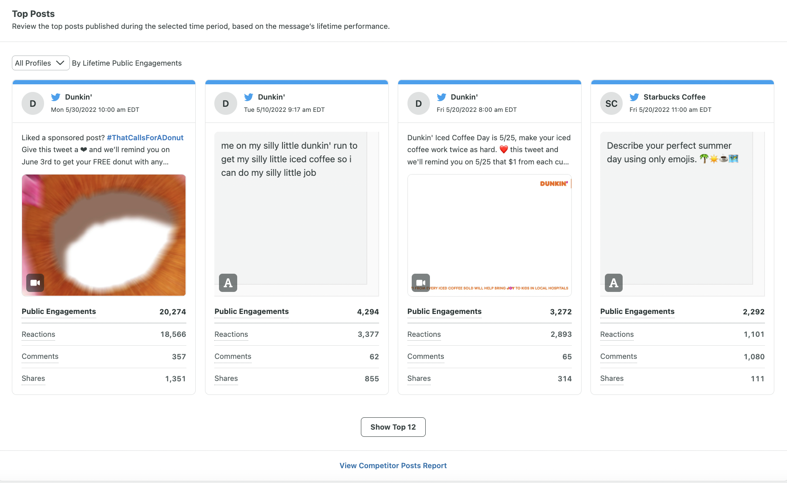The height and width of the screenshot is (483, 787).
Task: Click the 314 Shares value
Action: coord(565,379)
